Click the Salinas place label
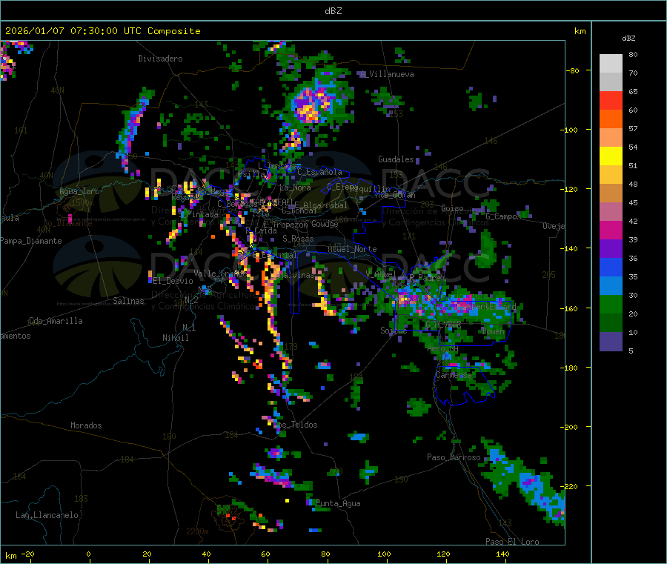 point(128,301)
